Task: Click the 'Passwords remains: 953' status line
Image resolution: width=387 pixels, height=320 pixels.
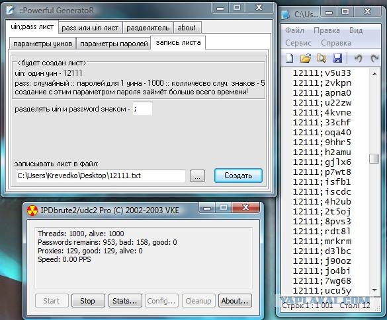Action: 107,242
